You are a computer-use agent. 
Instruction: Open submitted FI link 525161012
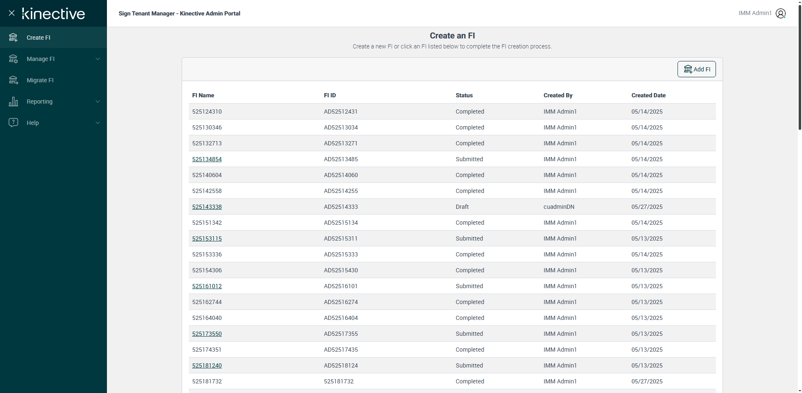pyautogui.click(x=207, y=286)
